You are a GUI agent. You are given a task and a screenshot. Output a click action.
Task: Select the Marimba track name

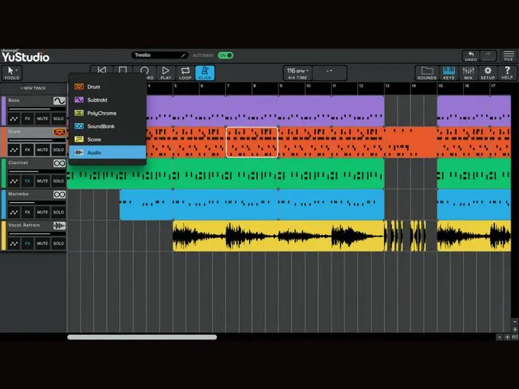18,194
